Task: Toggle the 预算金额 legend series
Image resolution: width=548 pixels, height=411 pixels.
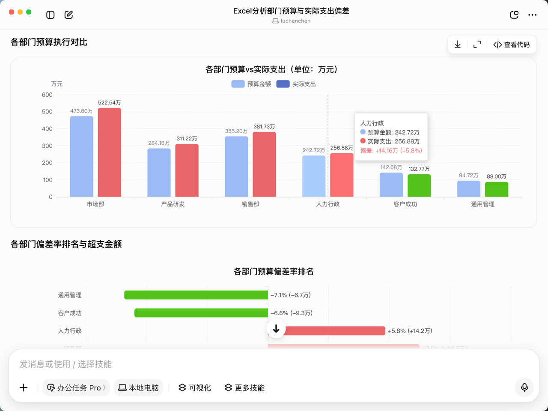Action: tap(251, 84)
